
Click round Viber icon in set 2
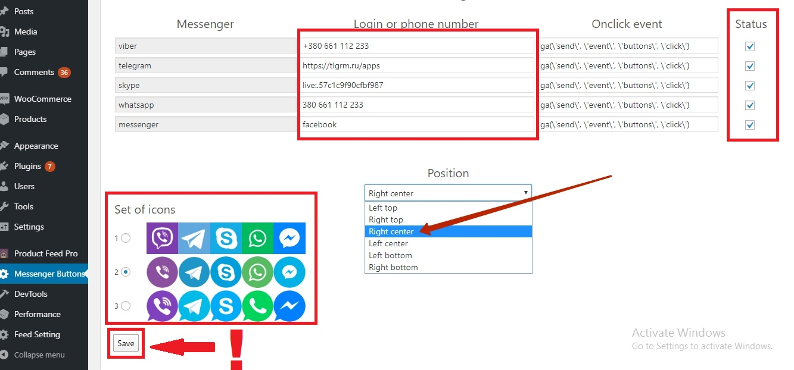162,272
